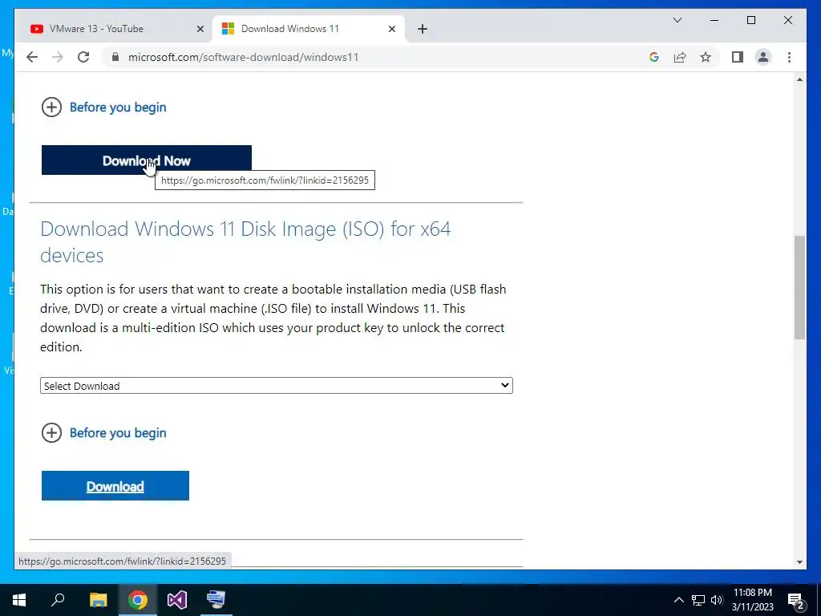Open the Select Download dropdown

coord(277,386)
